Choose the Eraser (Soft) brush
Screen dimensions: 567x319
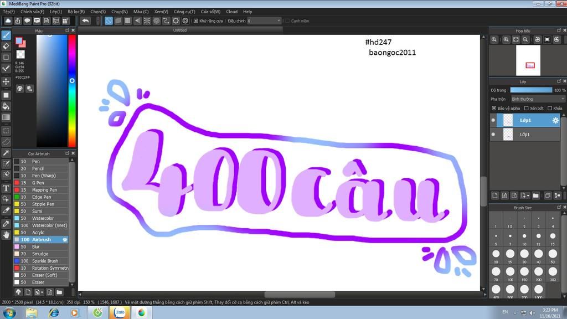(x=41, y=275)
